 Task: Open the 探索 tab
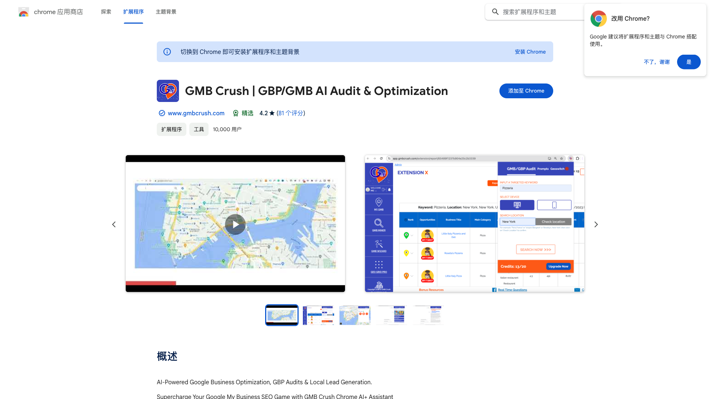[106, 12]
